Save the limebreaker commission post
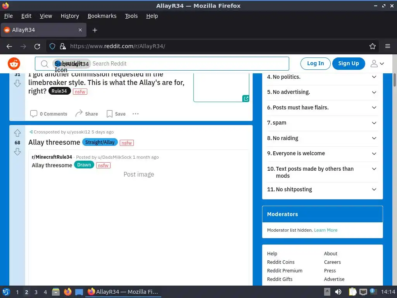The width and height of the screenshot is (397, 298). point(116,114)
